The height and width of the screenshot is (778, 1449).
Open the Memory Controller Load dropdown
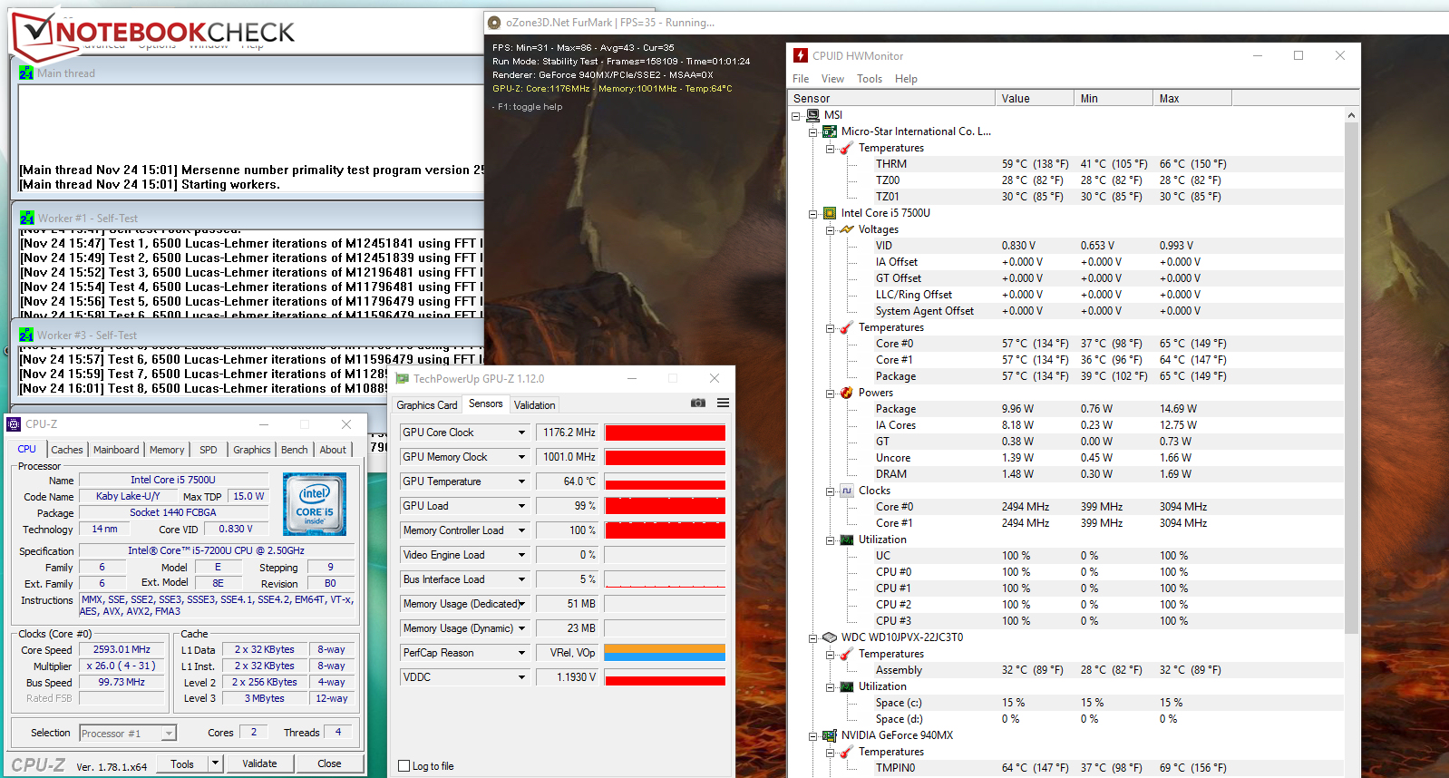click(521, 530)
